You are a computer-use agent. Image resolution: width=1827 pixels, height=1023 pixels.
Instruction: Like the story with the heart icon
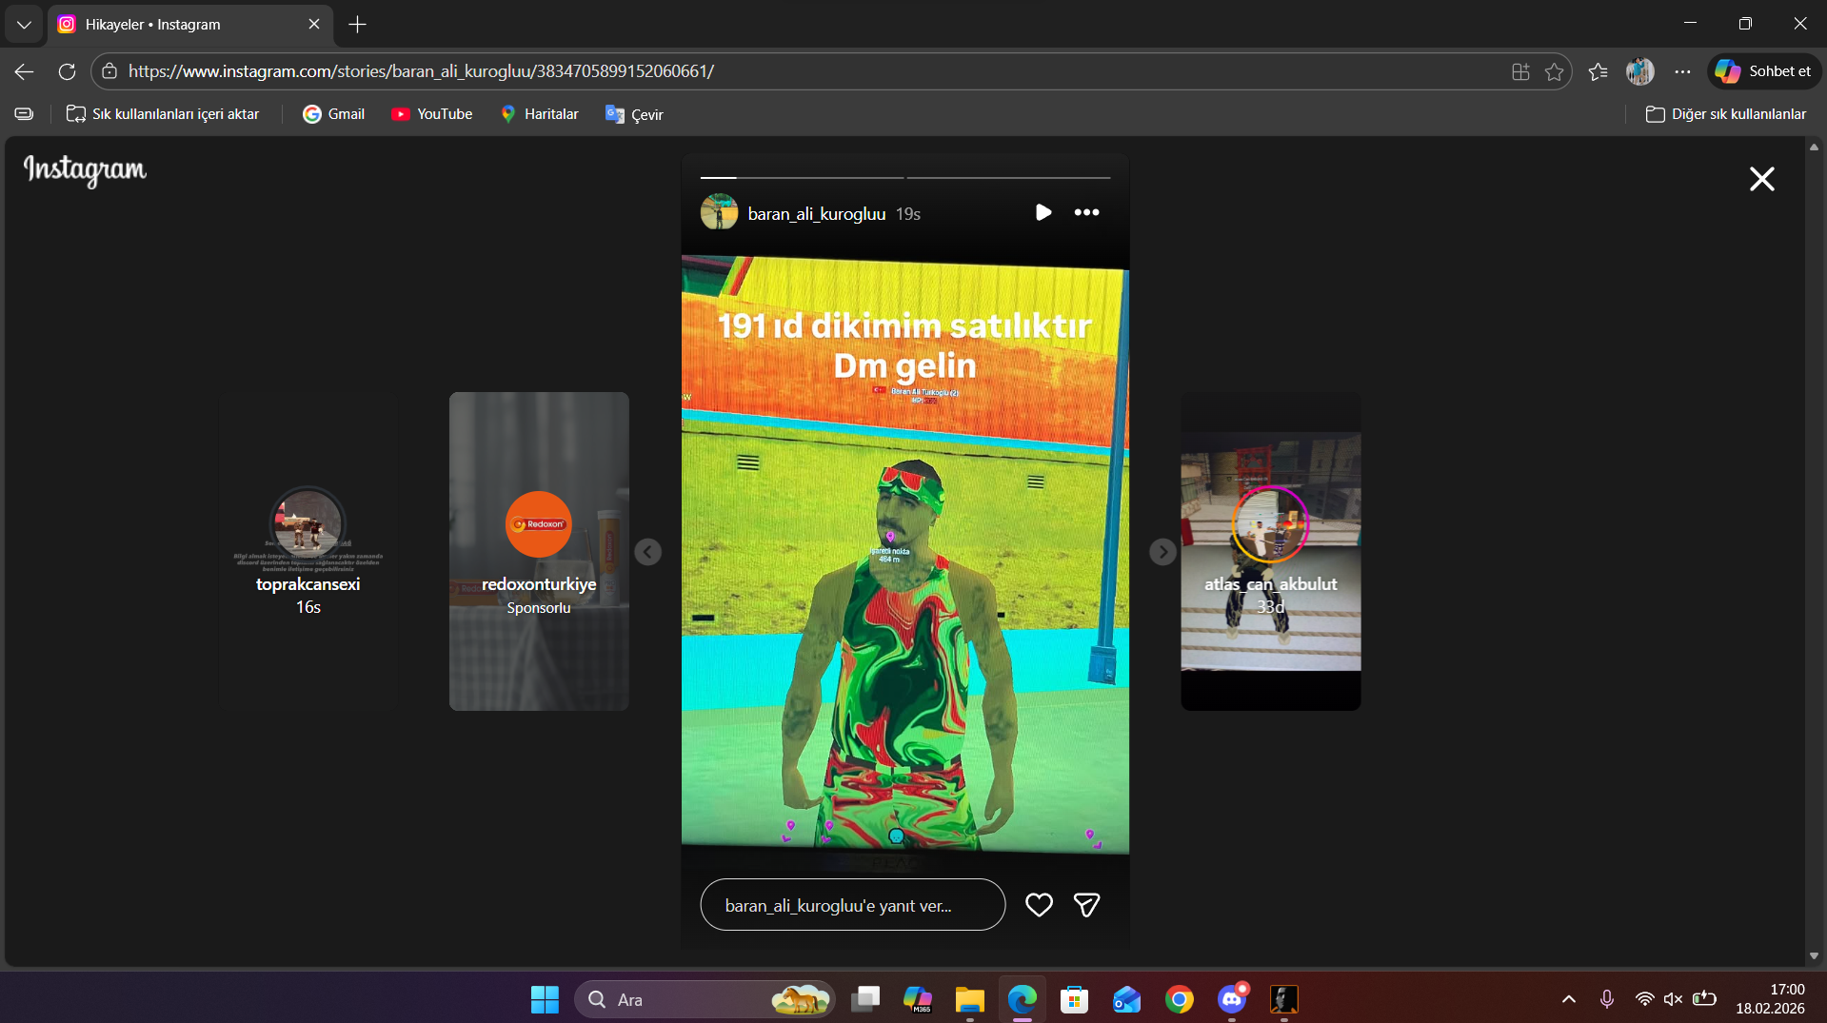1039,905
